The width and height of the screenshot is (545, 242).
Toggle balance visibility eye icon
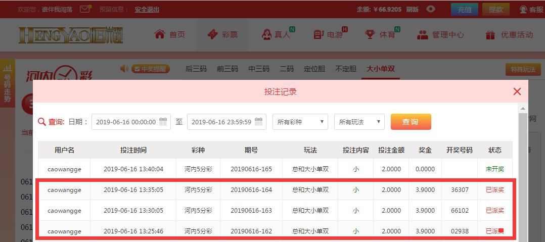[x=430, y=9]
